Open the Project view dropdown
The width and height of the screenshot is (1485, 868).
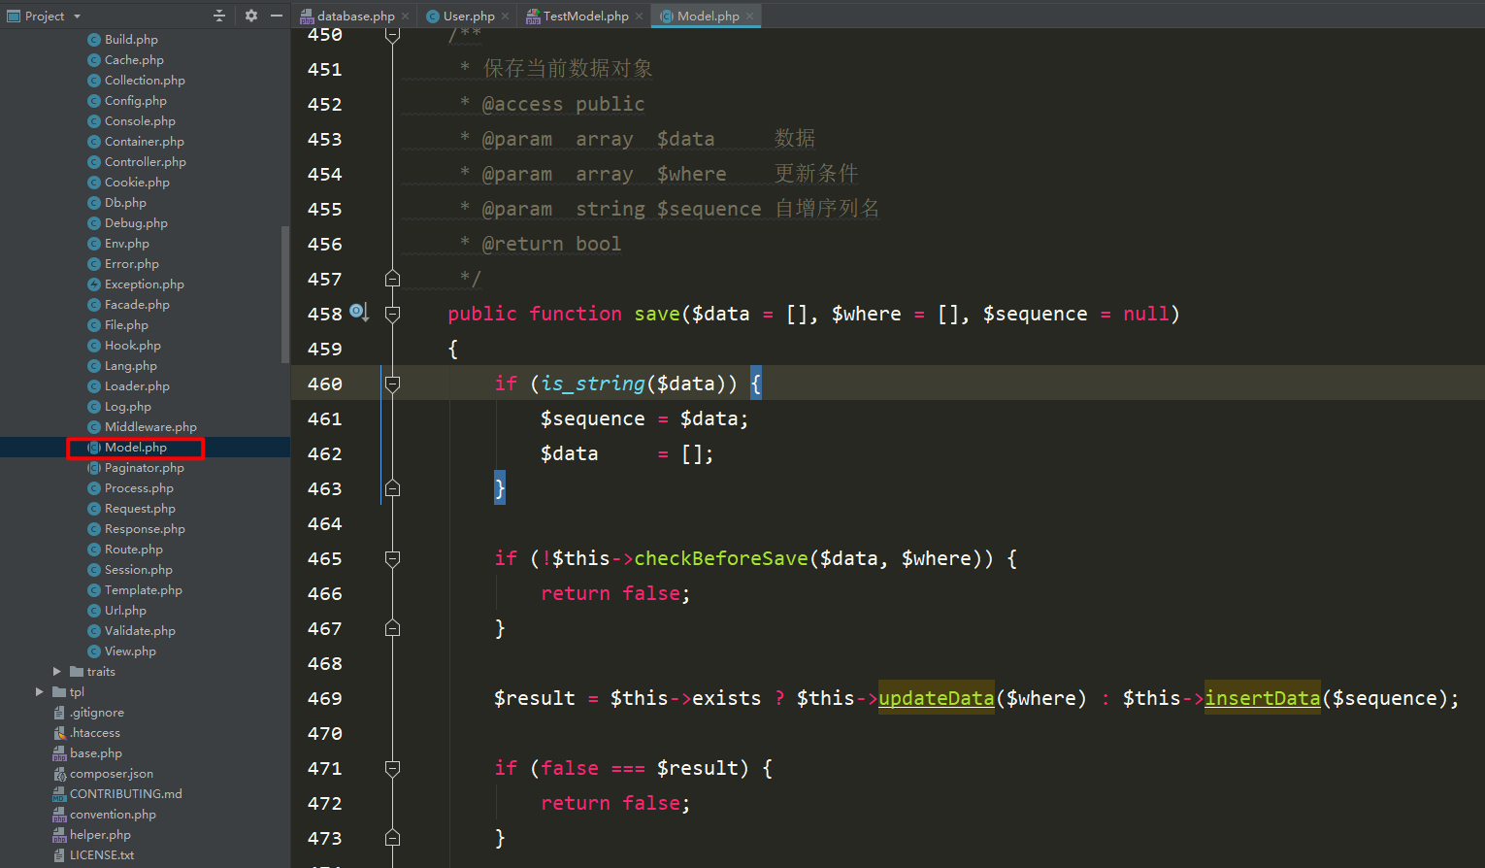tap(77, 17)
